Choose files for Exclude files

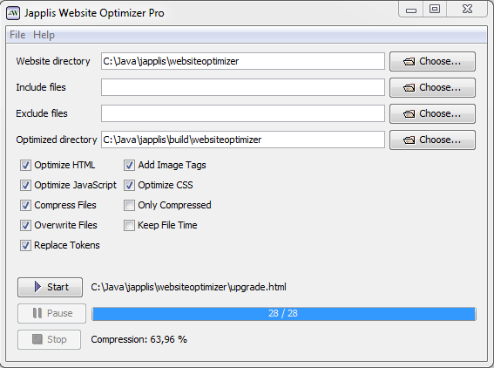(432, 114)
